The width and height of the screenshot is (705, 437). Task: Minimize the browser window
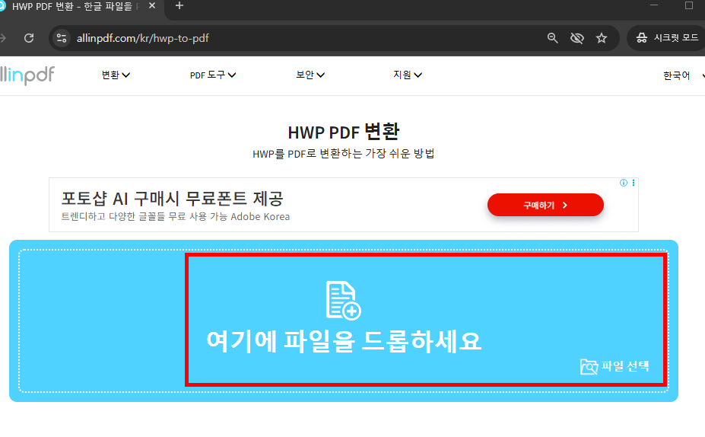tap(654, 5)
